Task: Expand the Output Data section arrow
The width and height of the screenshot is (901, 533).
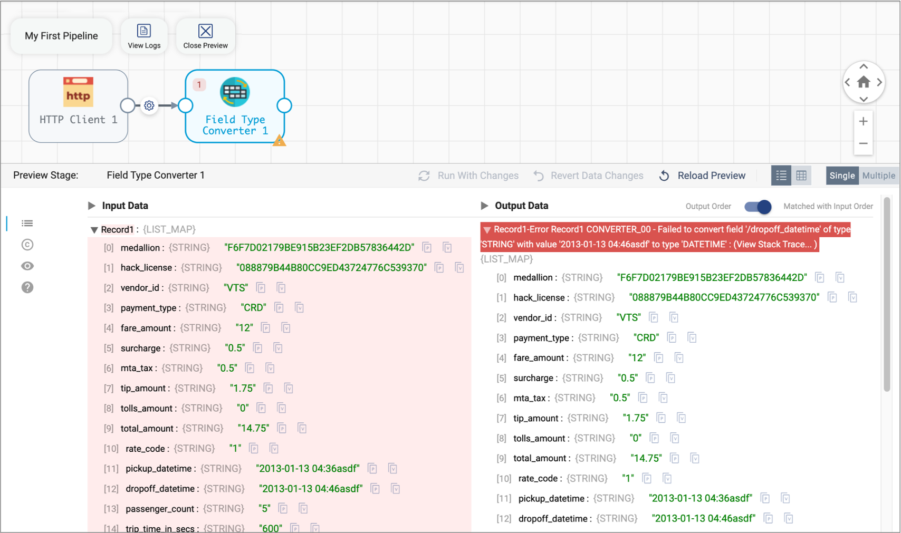Action: [x=484, y=206]
